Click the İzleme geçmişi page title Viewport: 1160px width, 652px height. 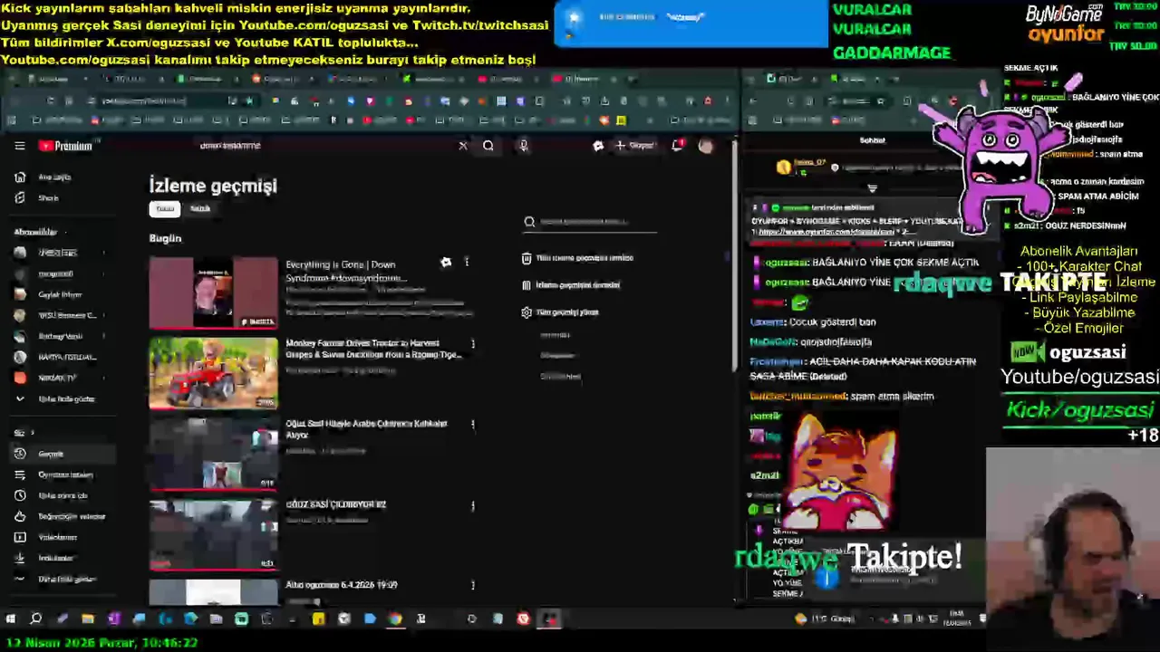213,186
